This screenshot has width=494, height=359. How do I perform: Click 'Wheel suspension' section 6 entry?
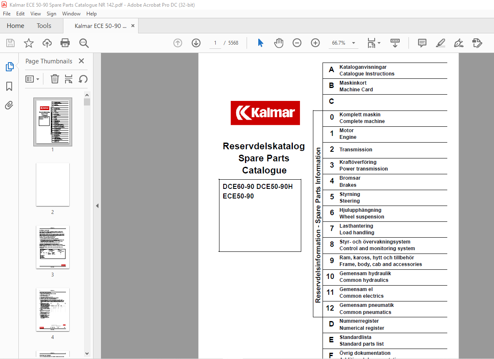coord(362,217)
